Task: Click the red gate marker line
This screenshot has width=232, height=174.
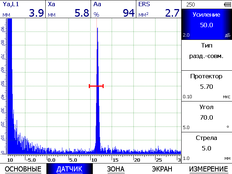Action: 96,86
